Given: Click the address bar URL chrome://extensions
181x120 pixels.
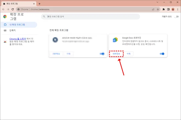Looking at the screenshot, I should click(40, 9).
